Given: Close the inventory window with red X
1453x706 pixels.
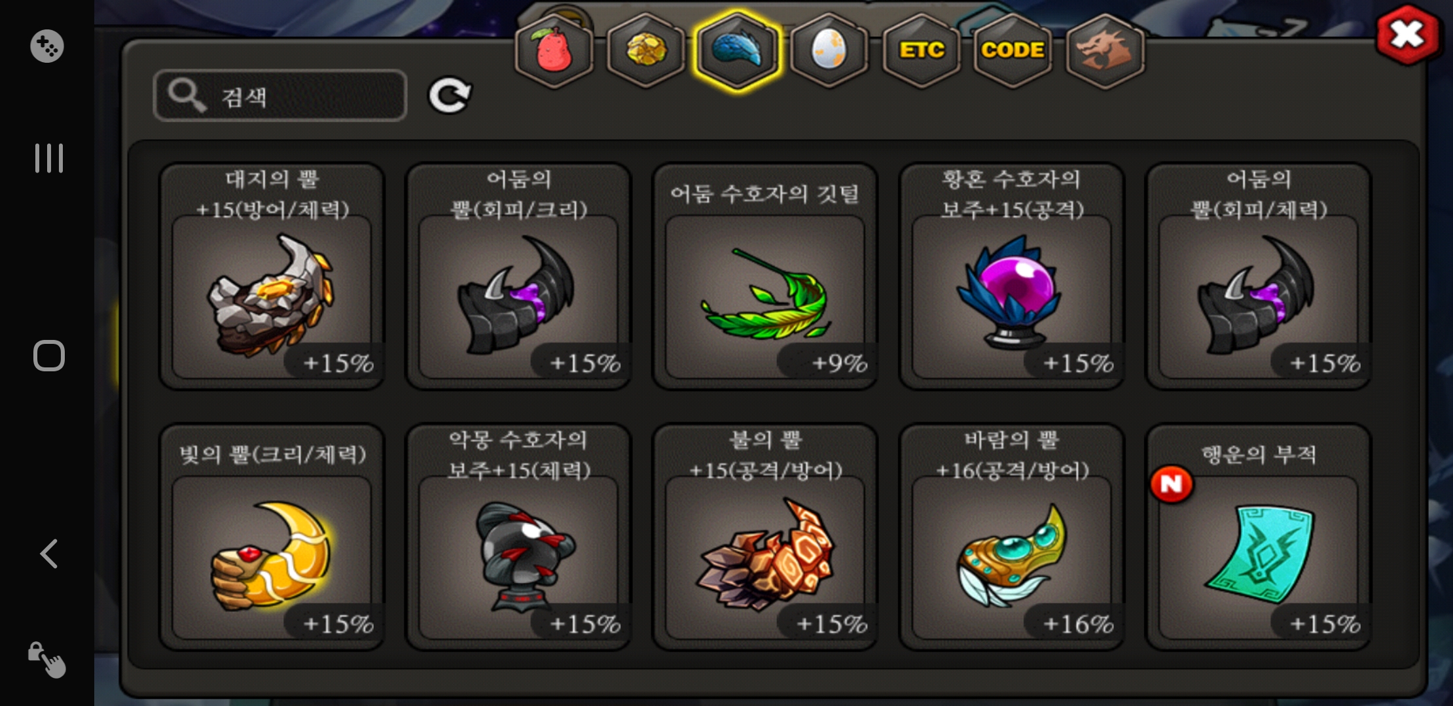Looking at the screenshot, I should point(1407,35).
